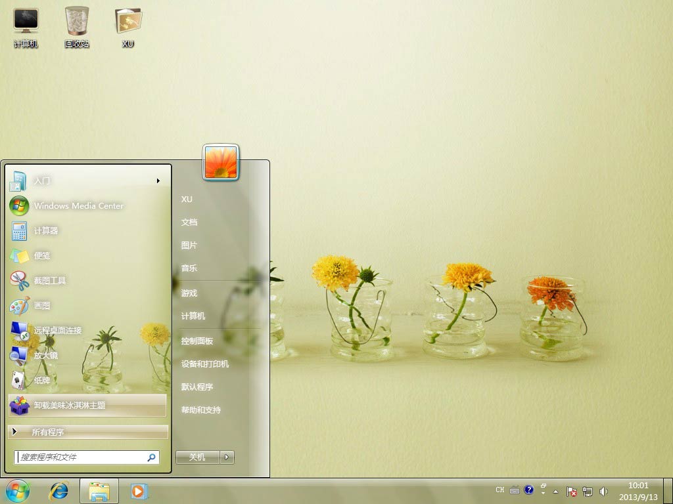The width and height of the screenshot is (673, 504).
Task: Expand the 入门 submenu arrow
Action: tap(158, 181)
